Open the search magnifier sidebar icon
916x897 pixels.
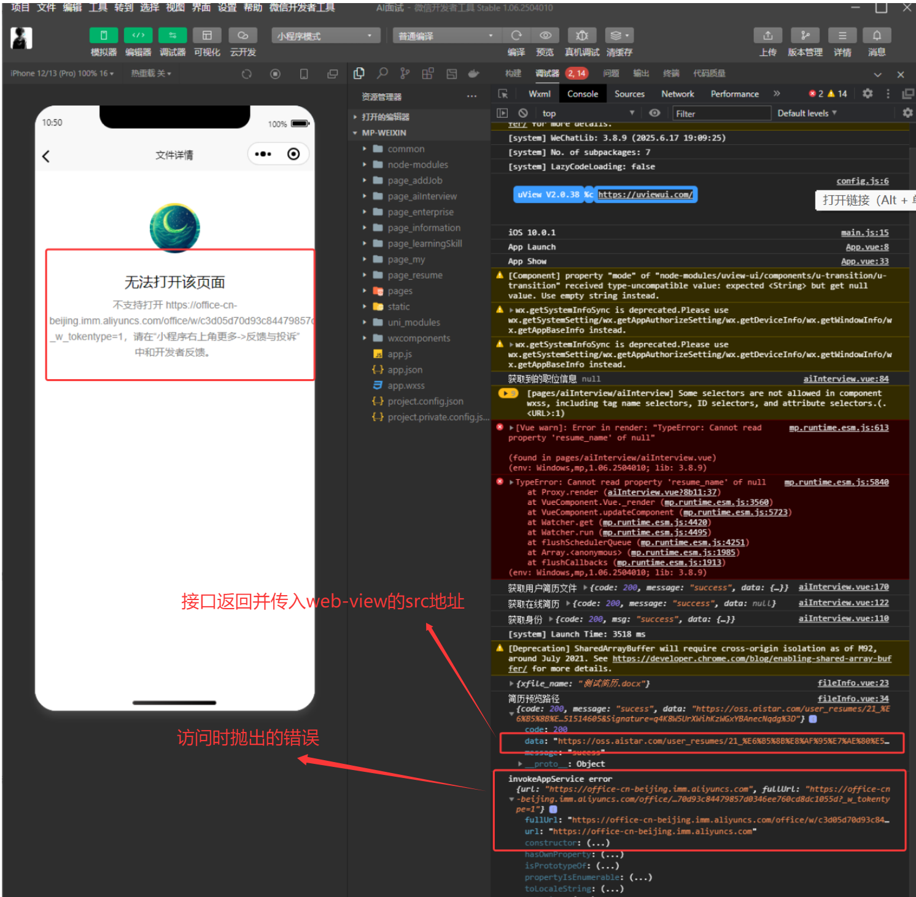click(382, 74)
